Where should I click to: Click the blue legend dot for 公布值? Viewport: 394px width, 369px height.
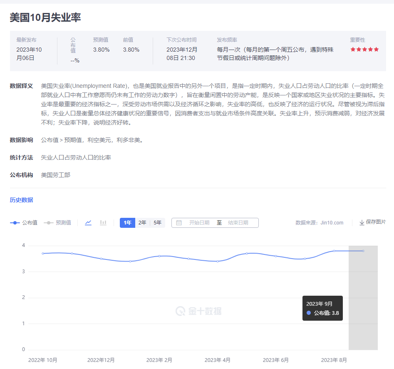tap(16, 223)
